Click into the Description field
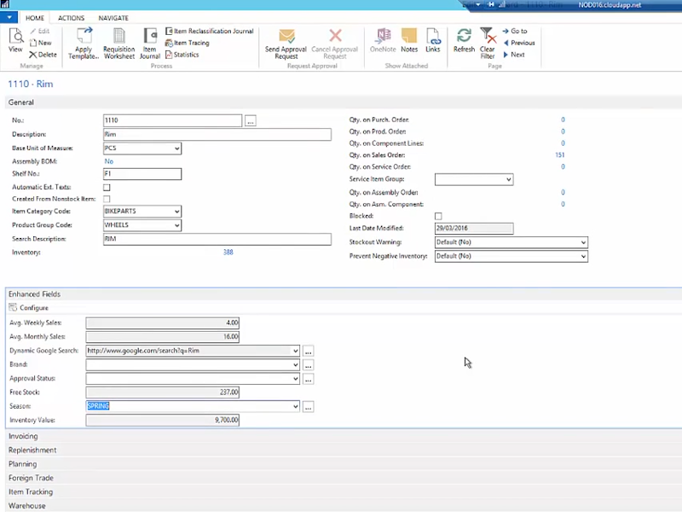Screen dimensions: 682x512 point(217,135)
